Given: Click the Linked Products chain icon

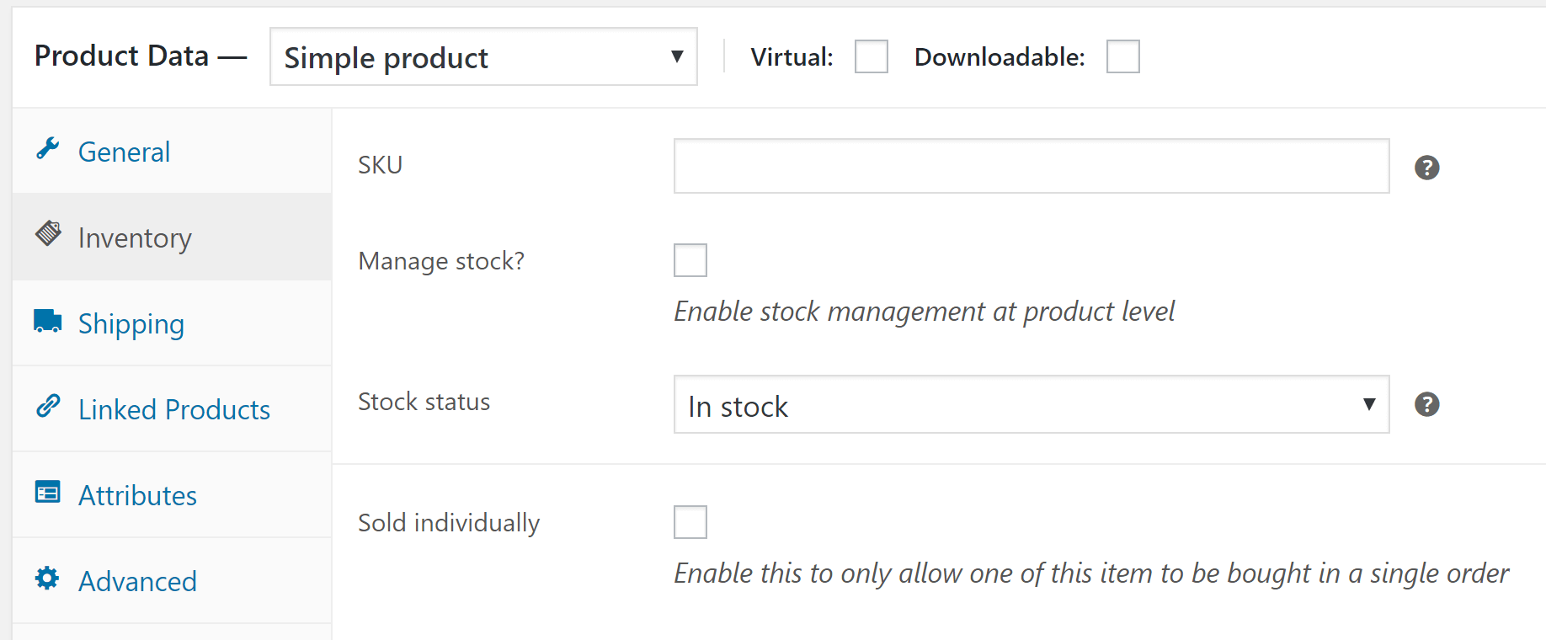Looking at the screenshot, I should 48,406.
